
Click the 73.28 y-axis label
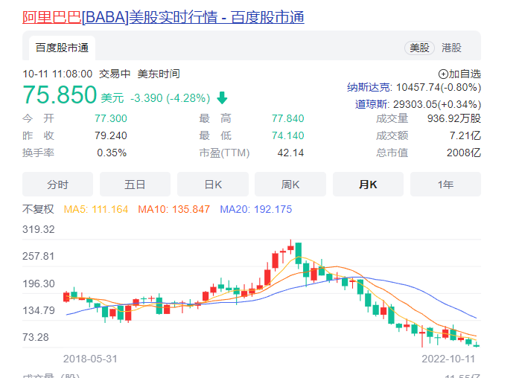click(36, 338)
